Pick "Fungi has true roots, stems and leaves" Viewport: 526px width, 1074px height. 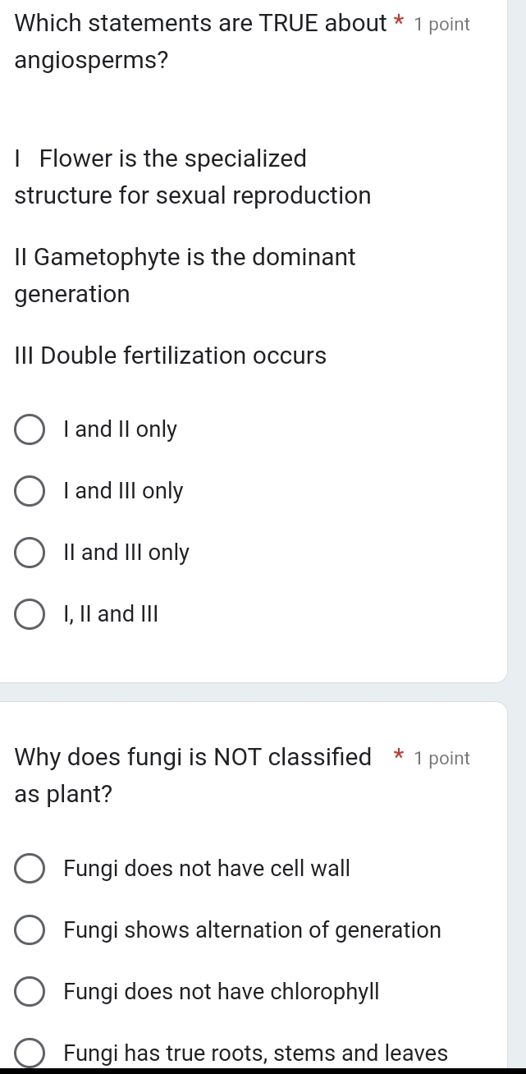30,1053
